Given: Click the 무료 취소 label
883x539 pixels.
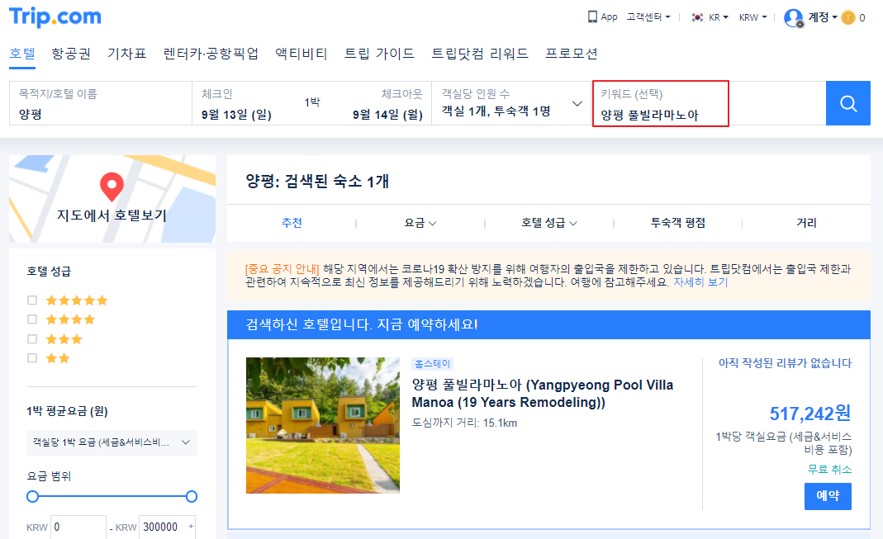Looking at the screenshot, I should [829, 469].
